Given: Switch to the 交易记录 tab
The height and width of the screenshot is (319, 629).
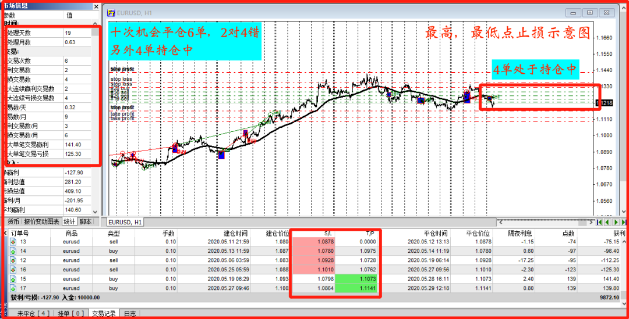Looking at the screenshot, I should click(x=104, y=314).
